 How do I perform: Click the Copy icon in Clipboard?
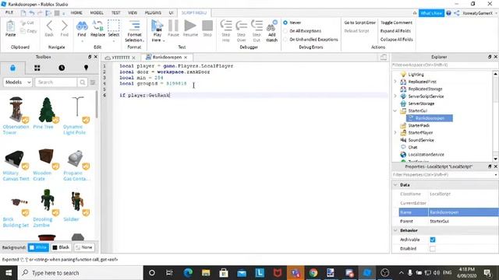(x=23, y=31)
